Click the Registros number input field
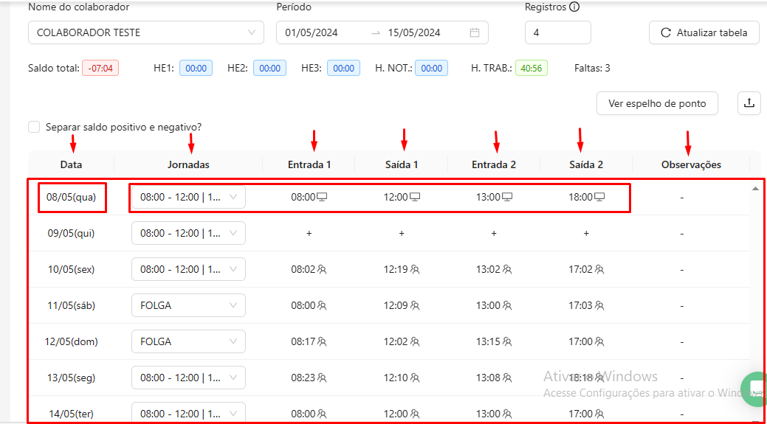The image size is (767, 424). pyautogui.click(x=557, y=32)
